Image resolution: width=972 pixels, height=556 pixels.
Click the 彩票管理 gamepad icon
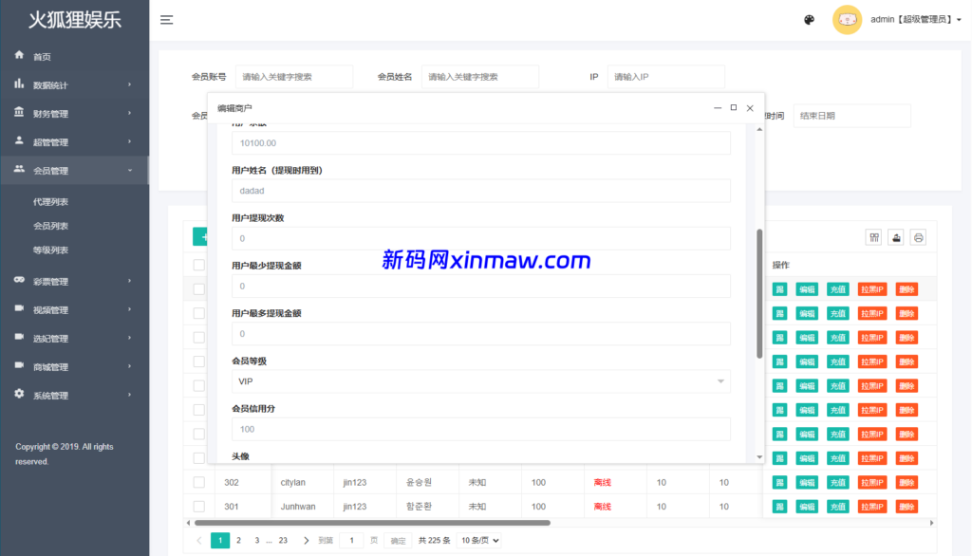(x=19, y=281)
